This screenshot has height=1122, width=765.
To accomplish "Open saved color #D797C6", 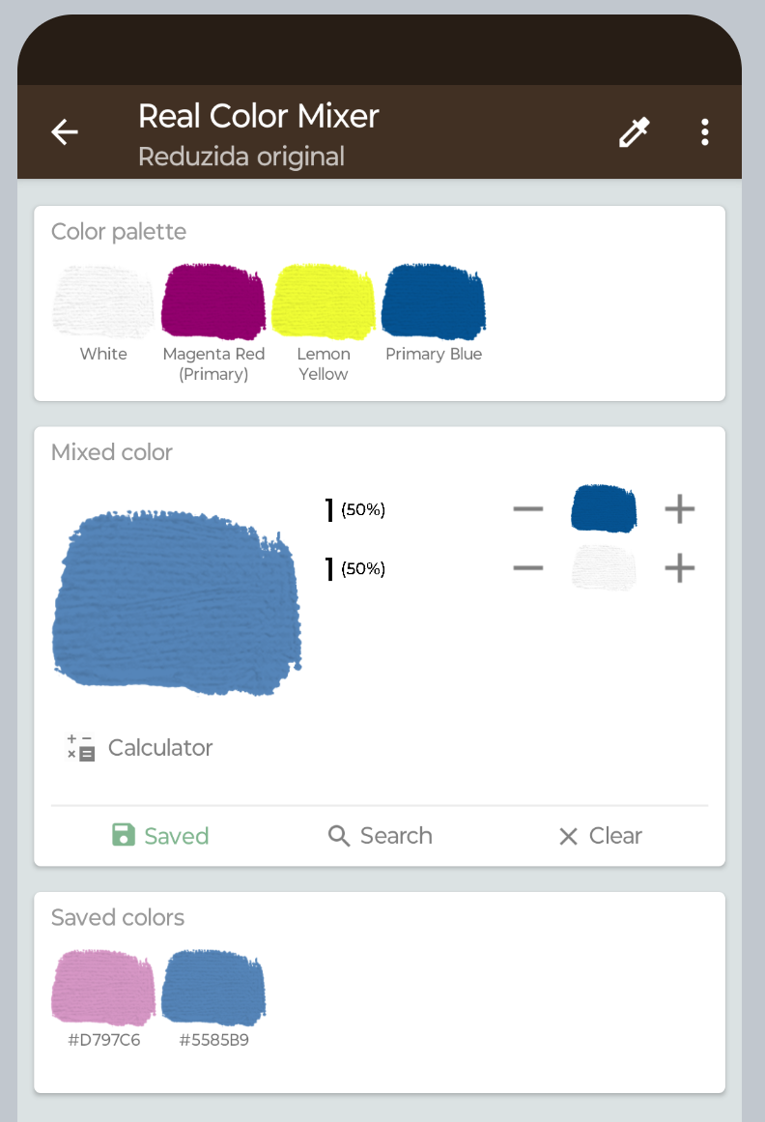I will coord(103,987).
